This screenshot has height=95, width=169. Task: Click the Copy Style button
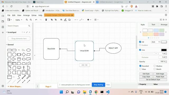(x=146, y=77)
